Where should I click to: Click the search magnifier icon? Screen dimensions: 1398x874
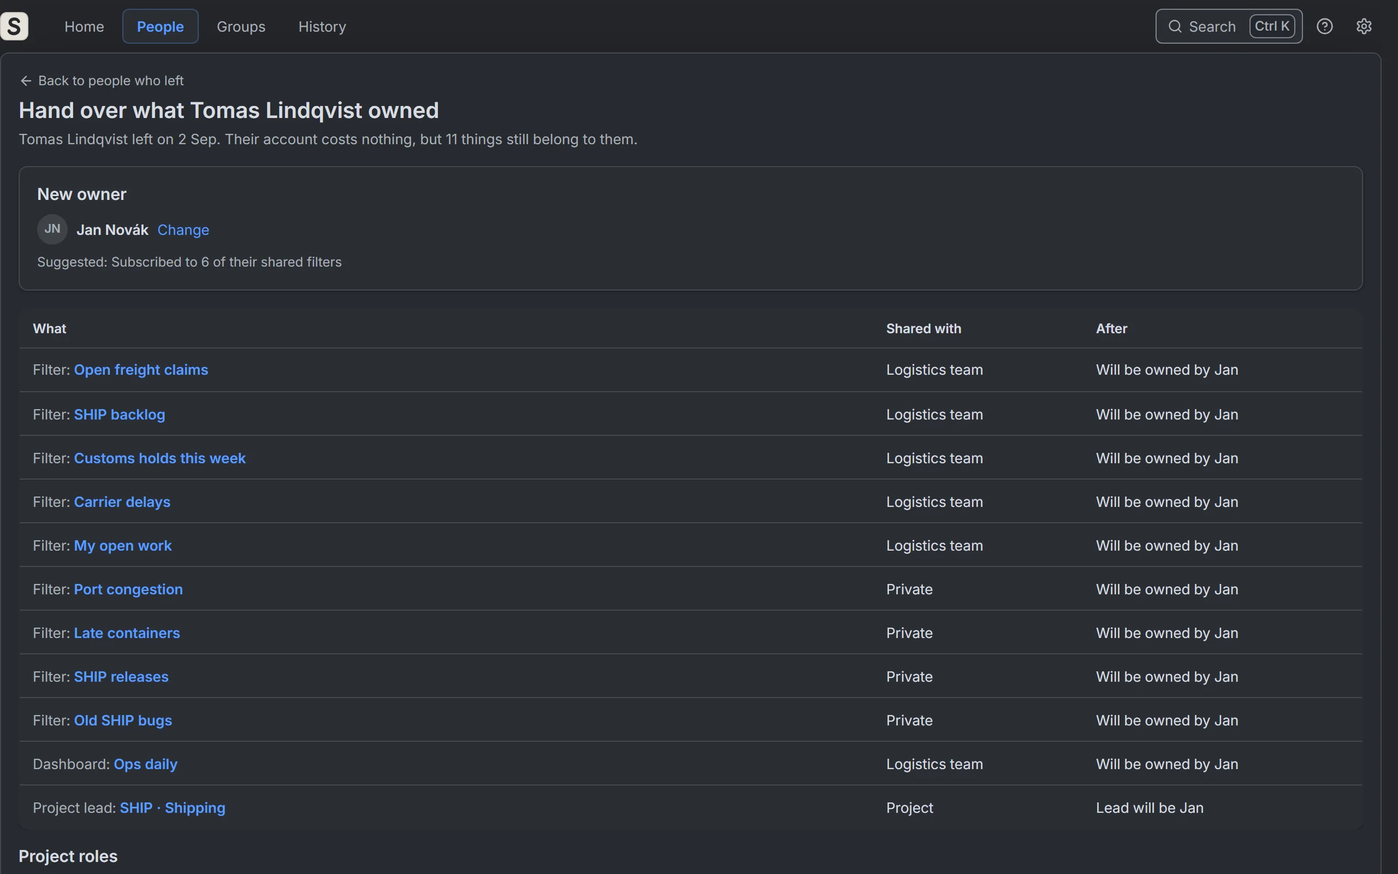(1175, 26)
